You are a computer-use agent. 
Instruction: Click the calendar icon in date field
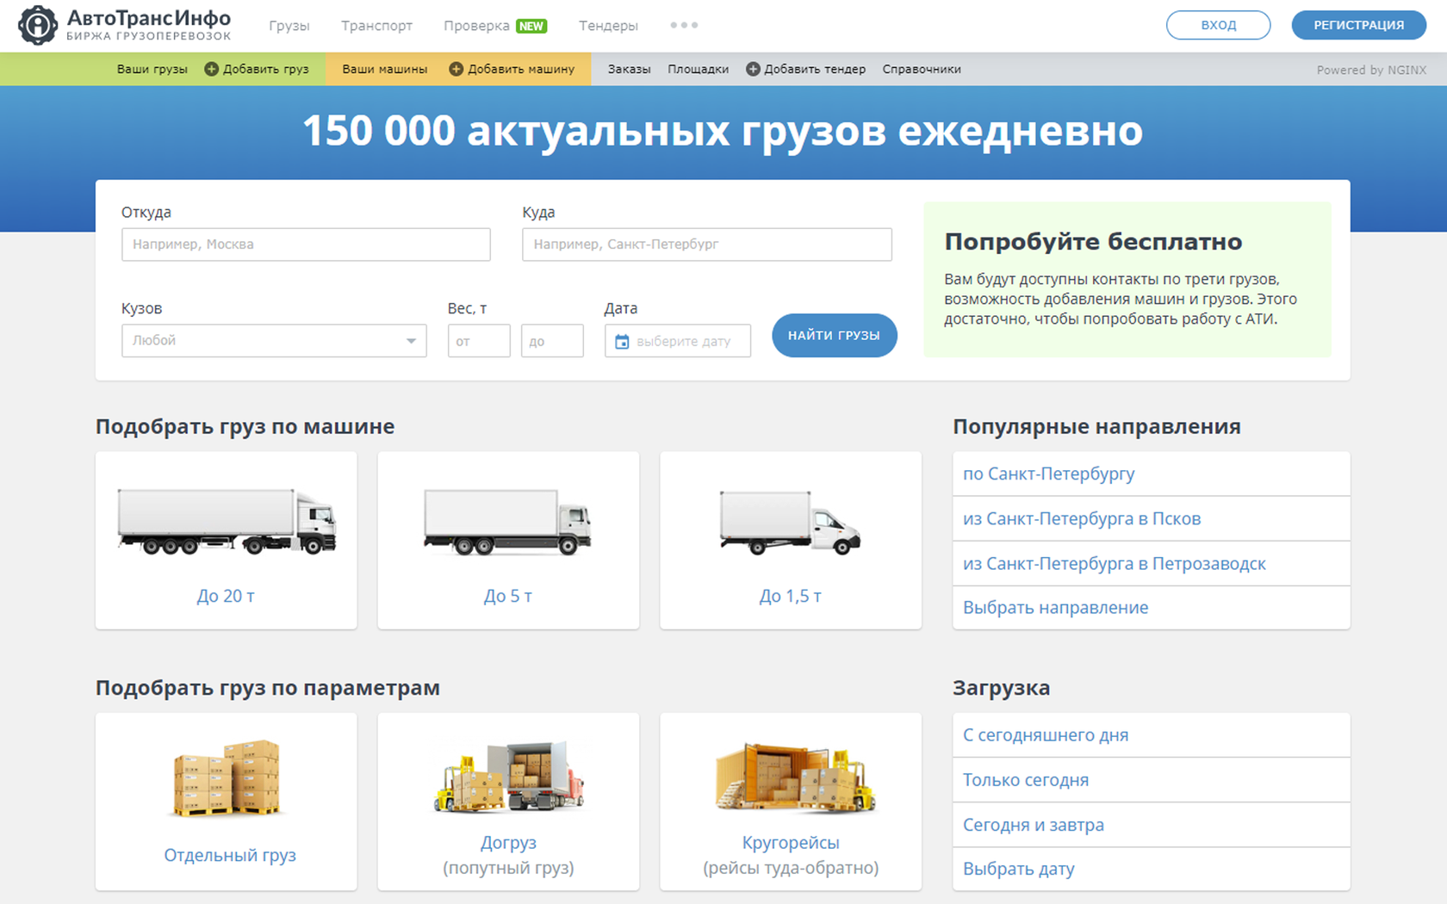pos(622,342)
